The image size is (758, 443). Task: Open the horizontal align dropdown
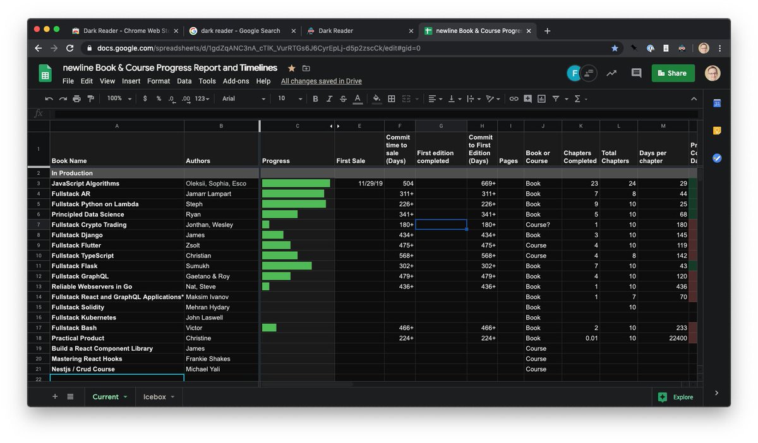coord(435,98)
